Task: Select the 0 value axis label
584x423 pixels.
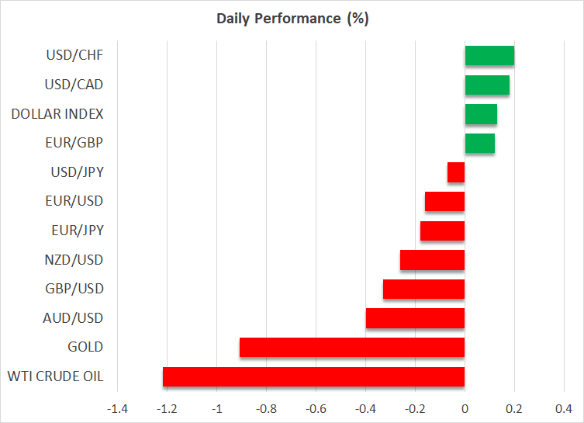Action: pyautogui.click(x=465, y=408)
